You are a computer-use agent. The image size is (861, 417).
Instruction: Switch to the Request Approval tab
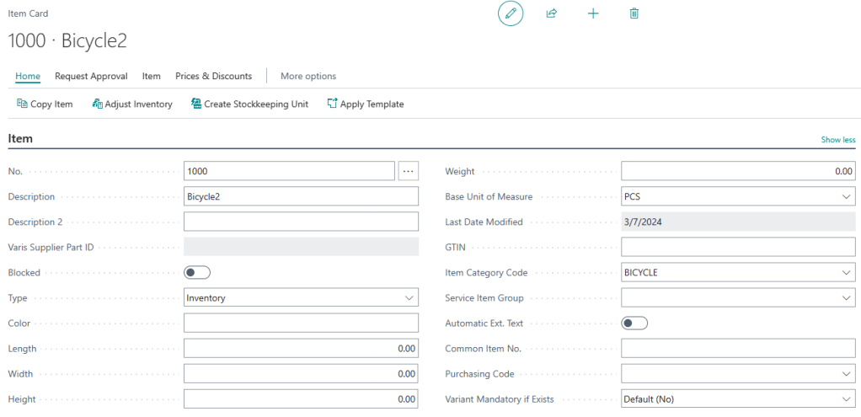point(91,76)
